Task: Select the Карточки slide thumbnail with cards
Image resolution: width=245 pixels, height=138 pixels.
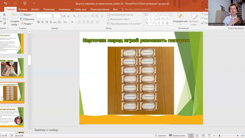Action: (x=12, y=93)
